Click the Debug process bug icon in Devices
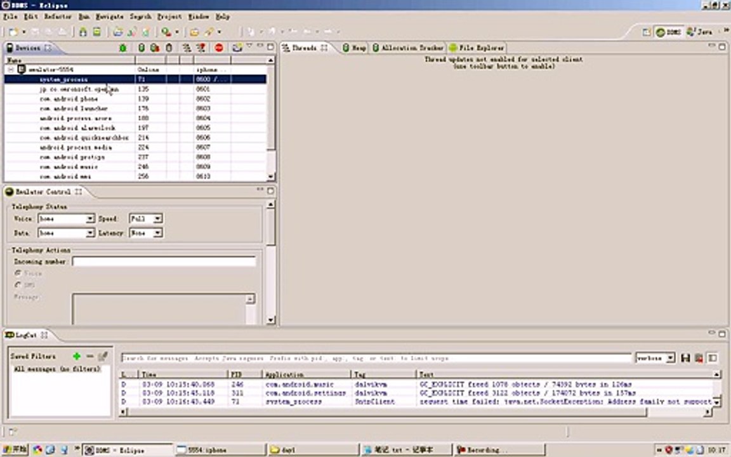This screenshot has width=731, height=457. (123, 48)
